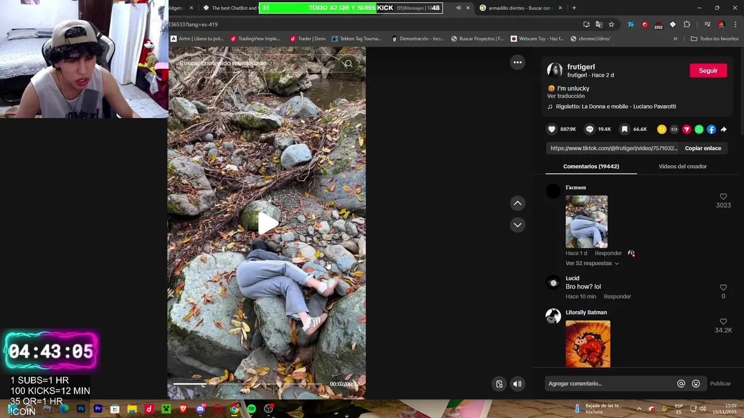The image size is (744, 418).
Task: Open the Chrome media controls icon
Action: pos(707,24)
